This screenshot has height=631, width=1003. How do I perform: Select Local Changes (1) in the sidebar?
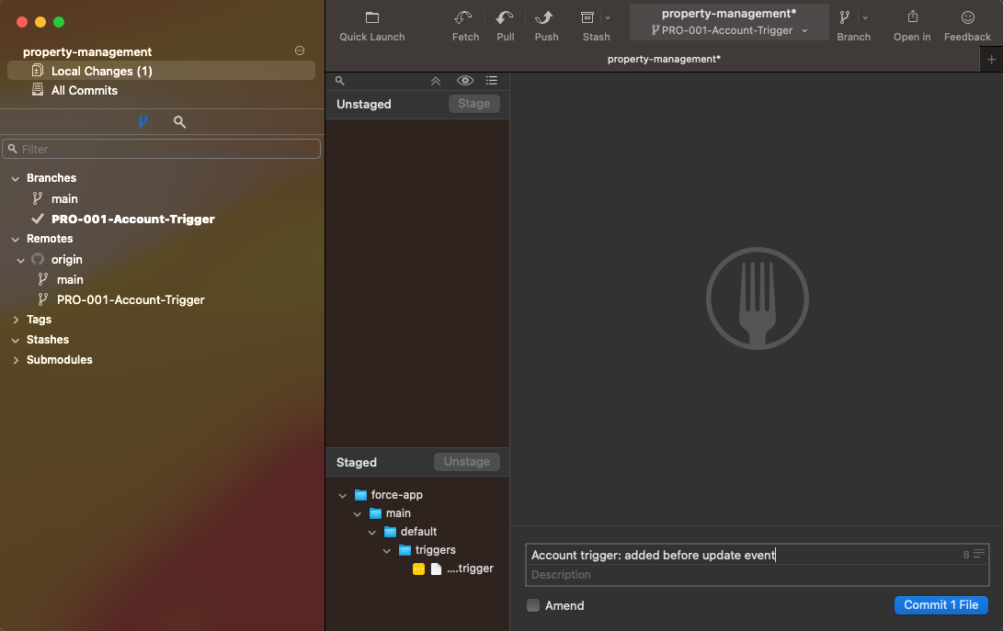(x=161, y=71)
